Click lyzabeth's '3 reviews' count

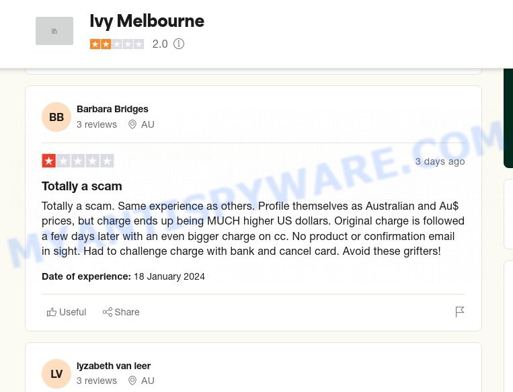click(x=97, y=381)
